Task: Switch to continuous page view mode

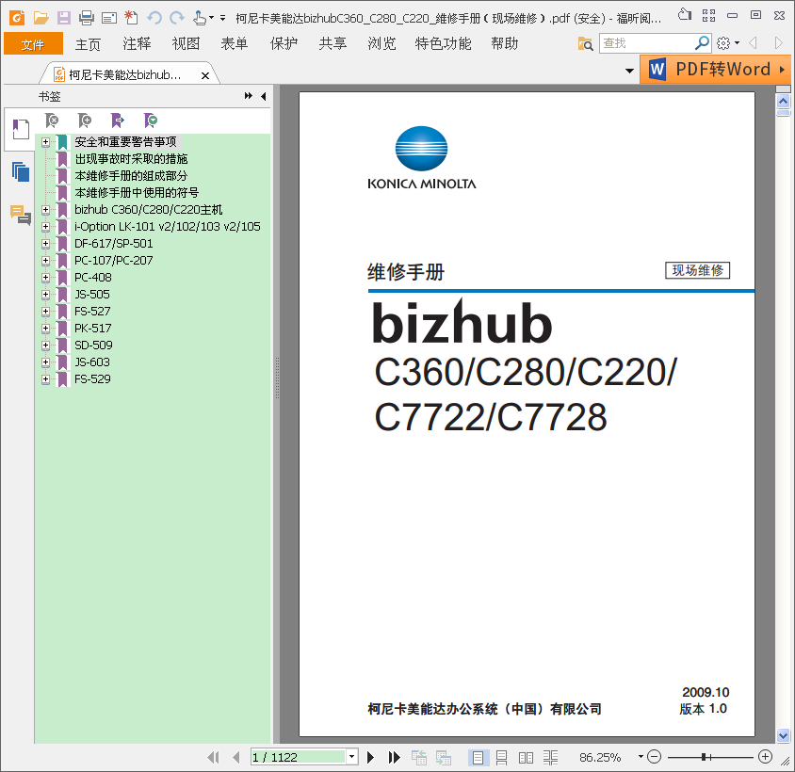Action: pos(501,757)
